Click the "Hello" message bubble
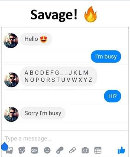130x157 pixels. [x=36, y=39]
